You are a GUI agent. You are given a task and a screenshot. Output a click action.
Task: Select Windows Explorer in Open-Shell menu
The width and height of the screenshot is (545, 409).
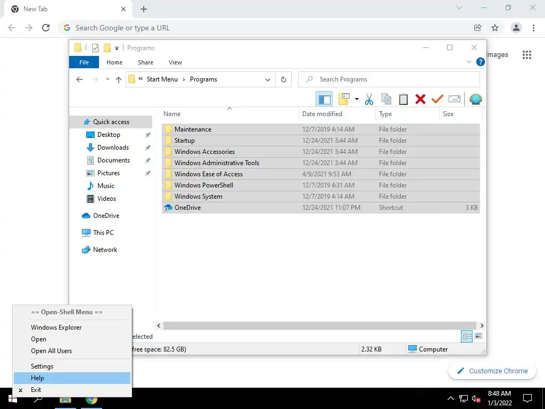pos(72,328)
